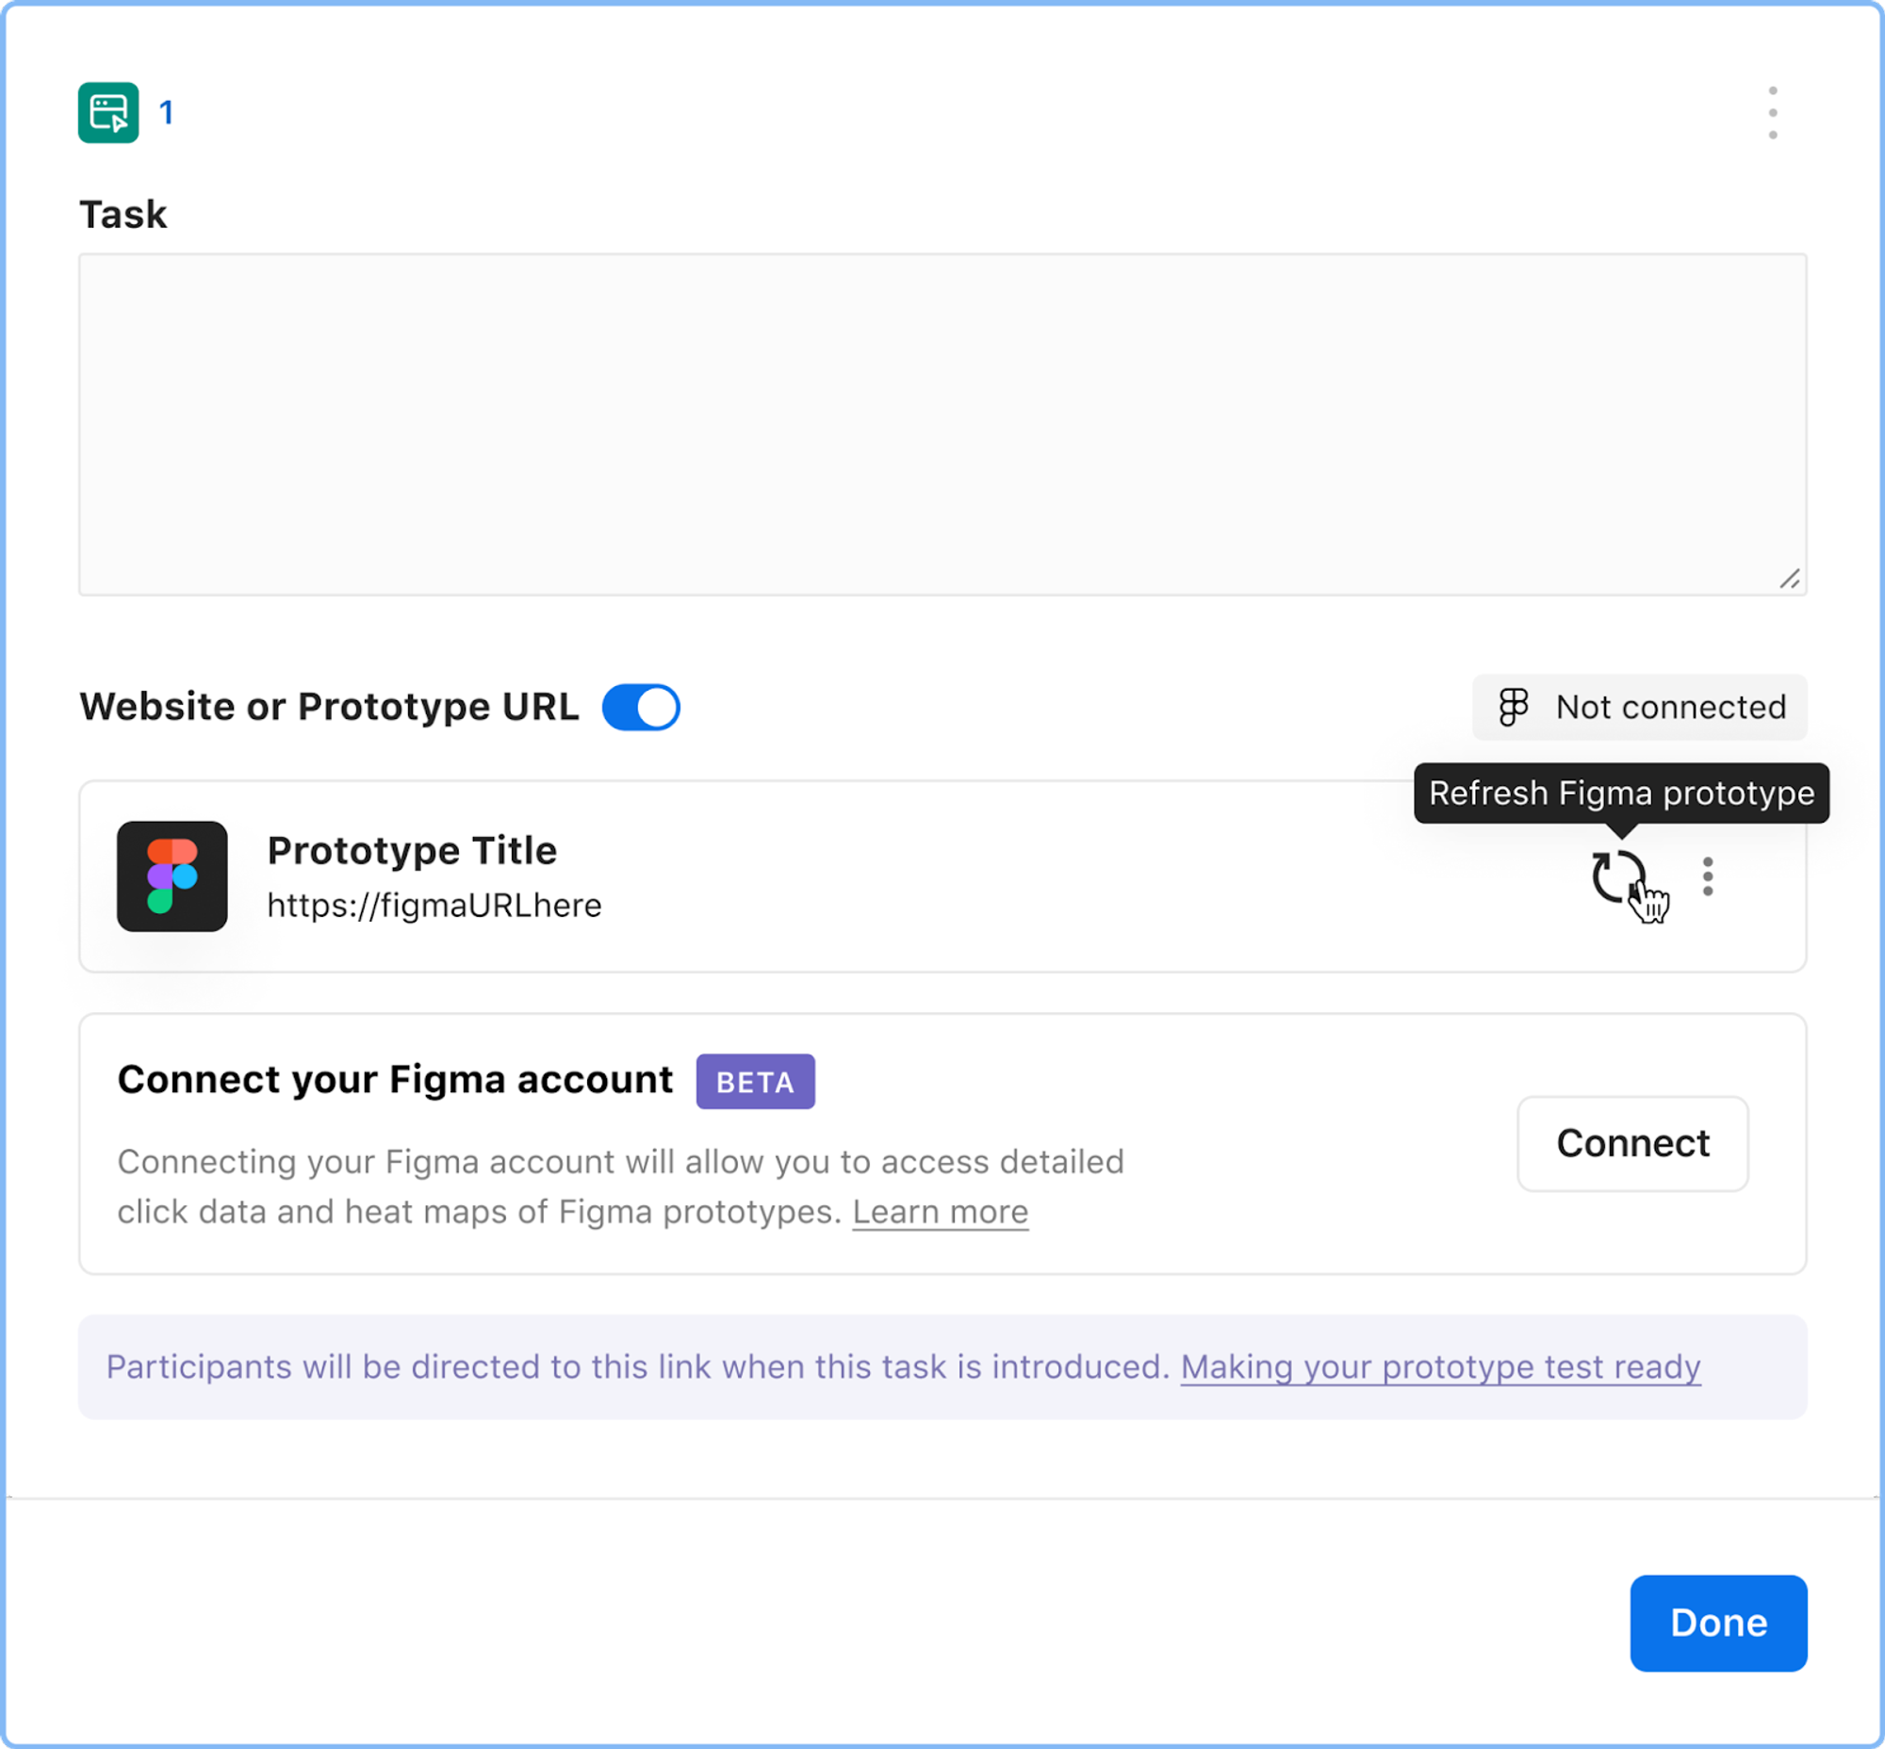Click the Figma outline icon beside Not connected
Viewport: 1885px width, 1749px height.
(x=1513, y=707)
